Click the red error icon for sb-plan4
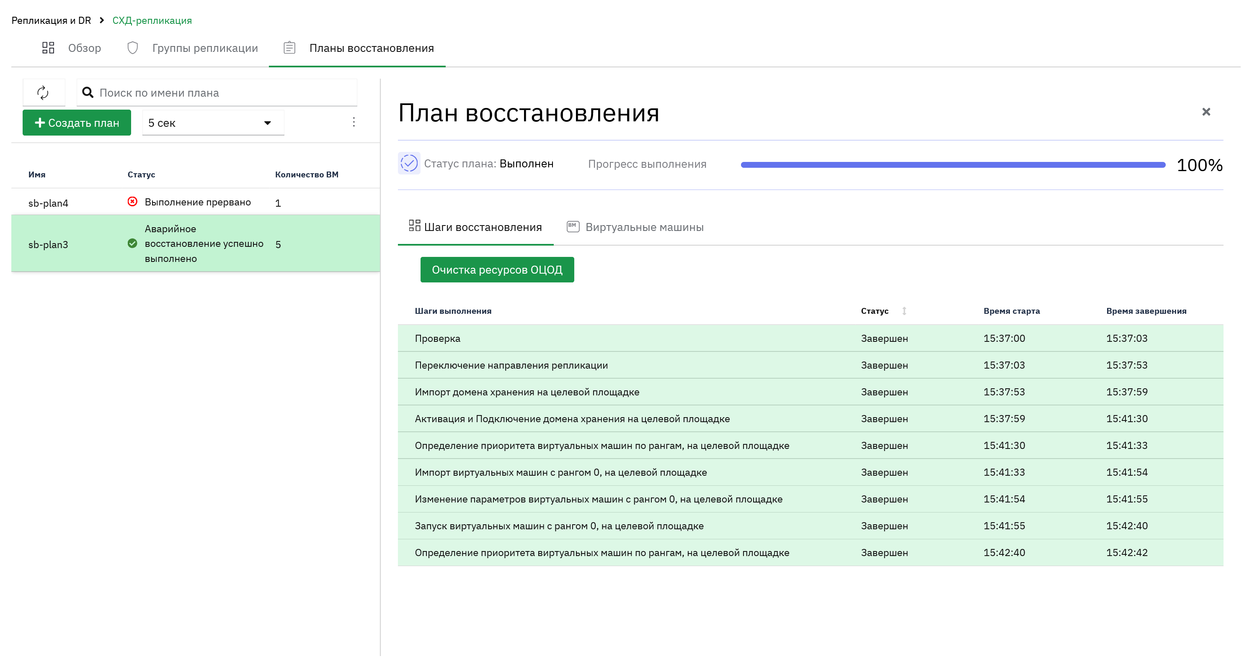Viewport: 1252px width, 664px height. (x=132, y=201)
